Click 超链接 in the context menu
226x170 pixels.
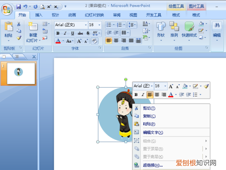tap(153, 165)
